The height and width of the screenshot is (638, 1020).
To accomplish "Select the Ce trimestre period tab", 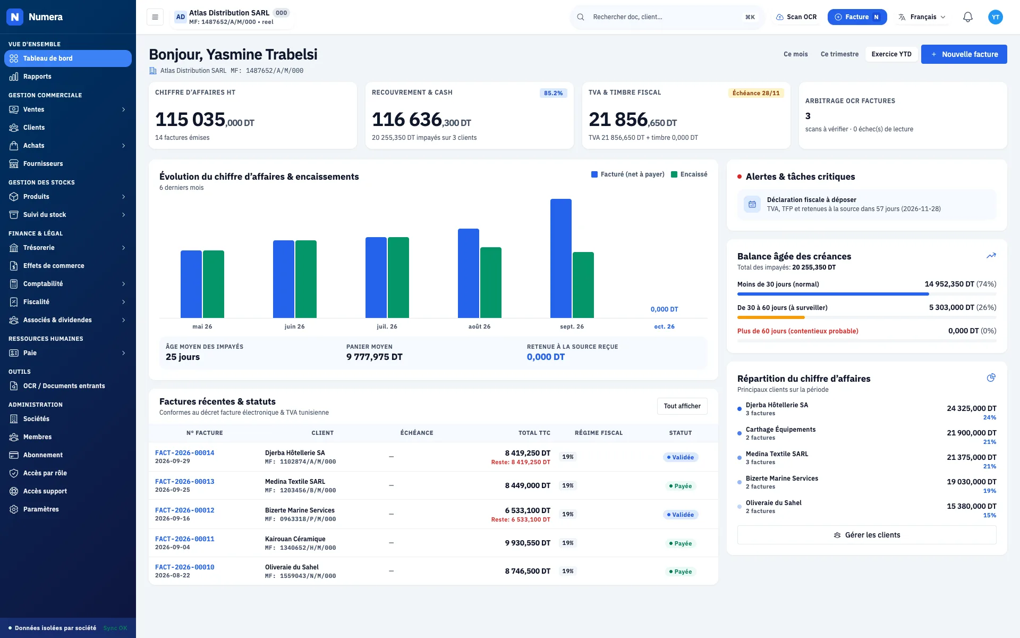I will pos(839,54).
